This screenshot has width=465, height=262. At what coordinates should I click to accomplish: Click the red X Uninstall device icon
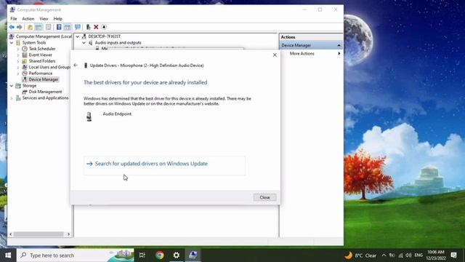click(x=96, y=27)
